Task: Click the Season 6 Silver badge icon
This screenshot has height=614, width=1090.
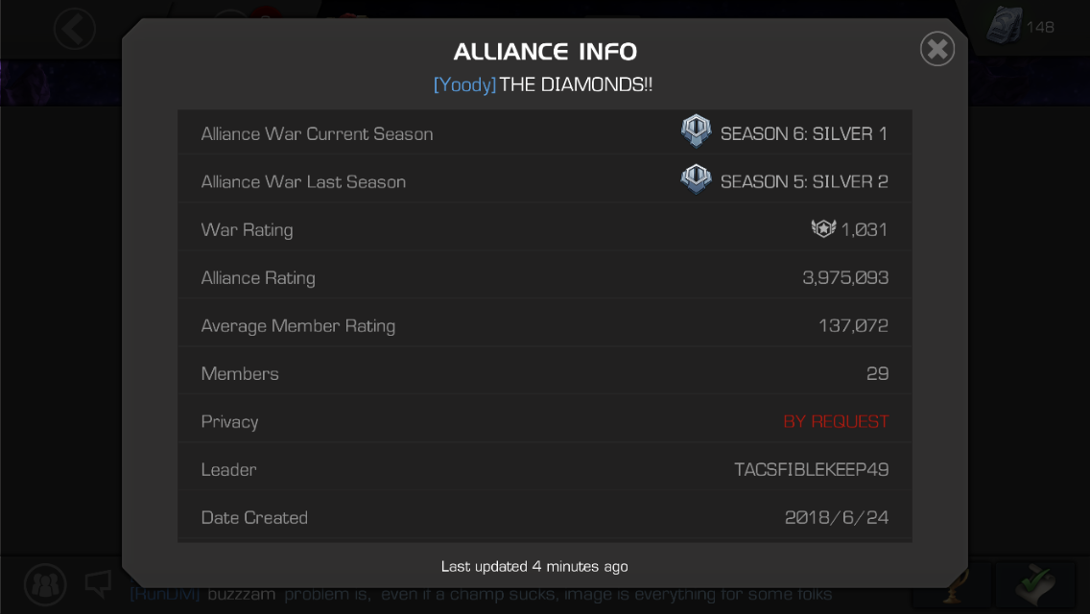Action: pos(696,131)
